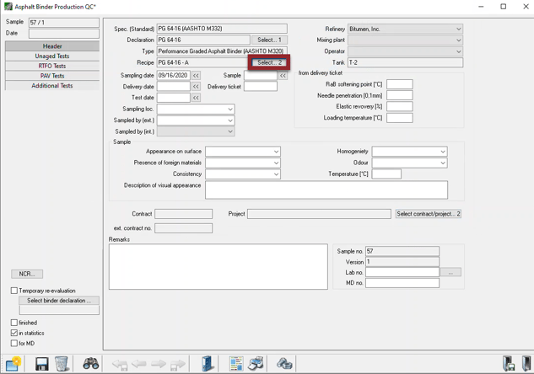Click '<<' button beside Delivery date
This screenshot has height=374, width=534.
point(196,87)
